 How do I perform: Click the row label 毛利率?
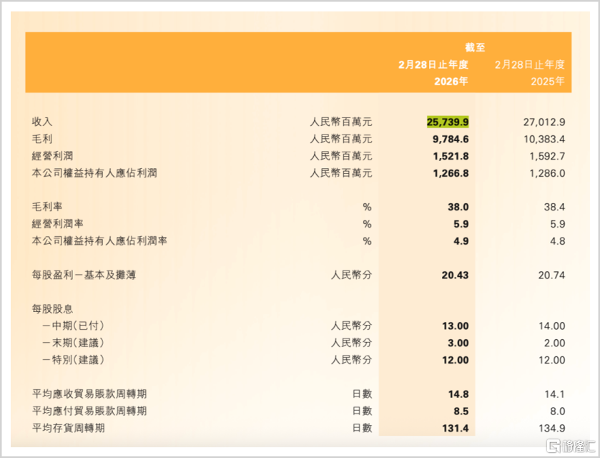pos(47,207)
